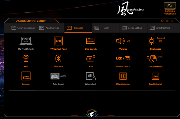Open the Device Setting tab
Screen dimensions: 180x119
(133, 28)
